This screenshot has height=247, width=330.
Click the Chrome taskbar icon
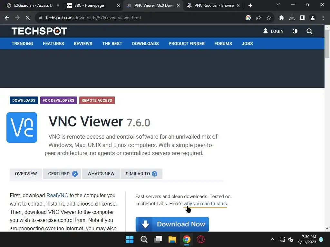tap(187, 239)
